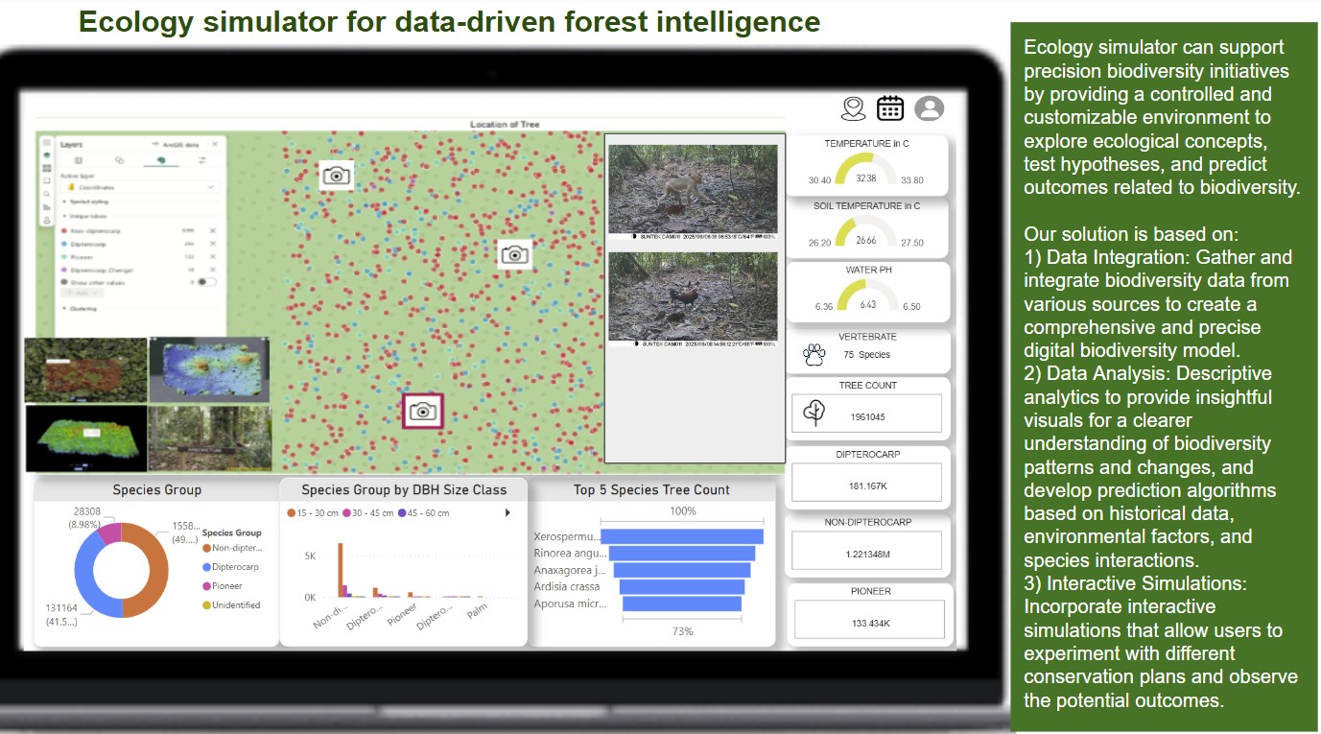Click next arrow in DBH Size Class legend
Viewport: 1321px width, 734px height.
point(507,513)
